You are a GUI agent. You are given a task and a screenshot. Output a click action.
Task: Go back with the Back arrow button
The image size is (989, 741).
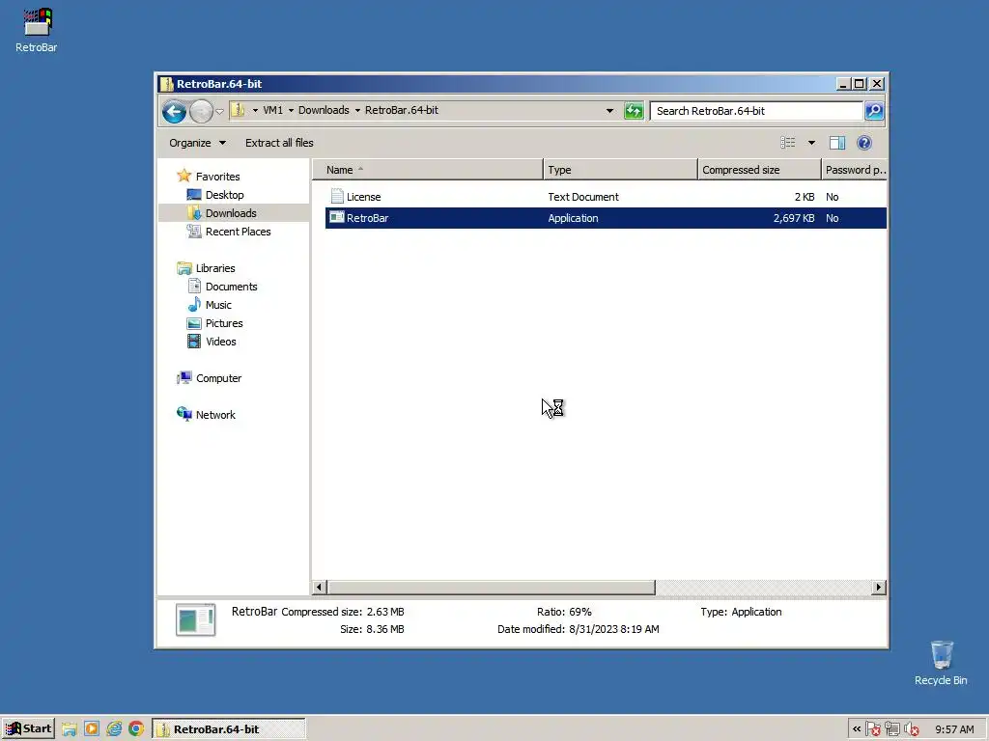(174, 112)
